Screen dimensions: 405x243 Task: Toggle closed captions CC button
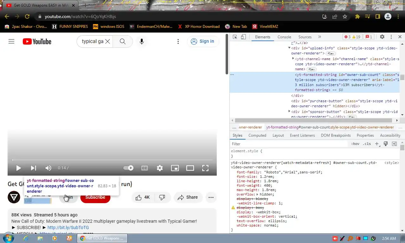click(145, 168)
